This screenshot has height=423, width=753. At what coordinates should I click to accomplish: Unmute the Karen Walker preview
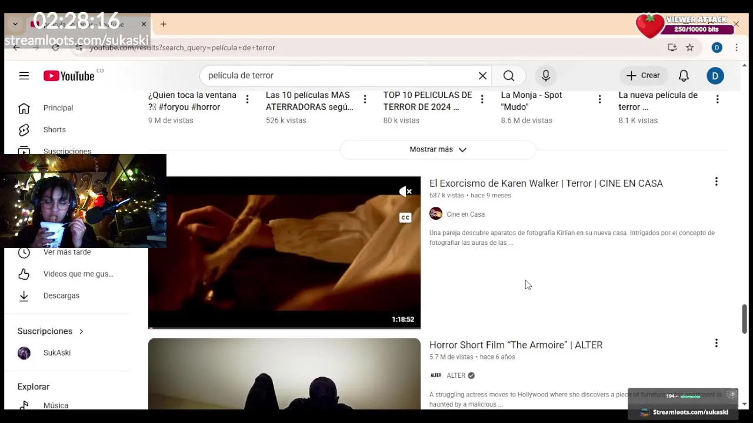click(x=405, y=192)
